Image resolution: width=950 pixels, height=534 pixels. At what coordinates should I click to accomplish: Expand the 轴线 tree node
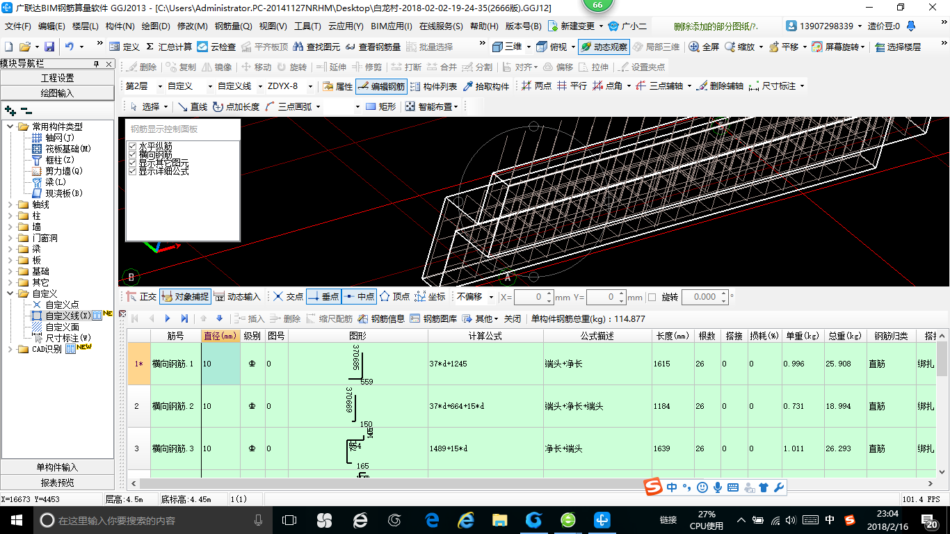(10, 204)
